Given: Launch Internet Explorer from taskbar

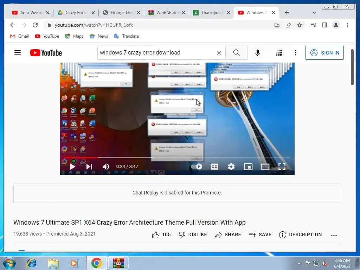Looking at the screenshot, I should click(x=31, y=263).
